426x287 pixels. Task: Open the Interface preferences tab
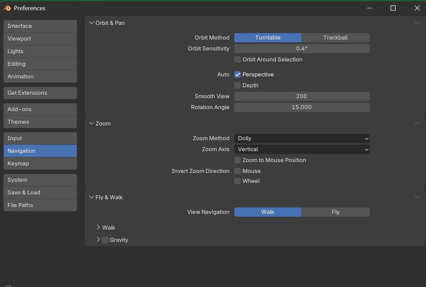pyautogui.click(x=40, y=26)
